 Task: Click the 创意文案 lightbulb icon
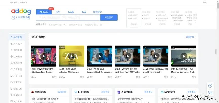point(11,89)
